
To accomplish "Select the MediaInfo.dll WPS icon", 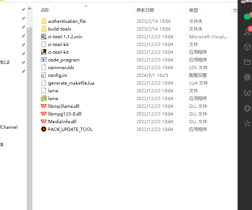I will pyautogui.click(x=44, y=121).
